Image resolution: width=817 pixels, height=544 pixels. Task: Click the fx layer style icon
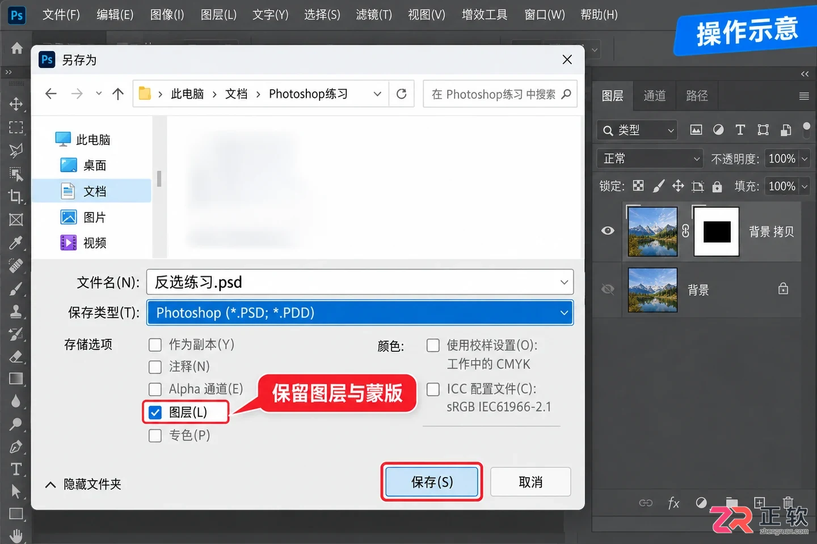point(673,503)
